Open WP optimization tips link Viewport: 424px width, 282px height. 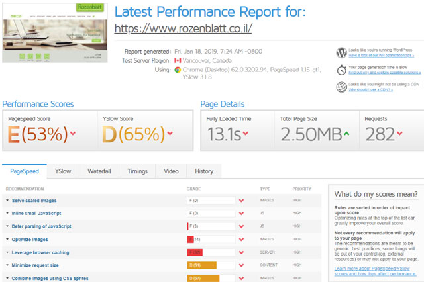pyautogui.click(x=381, y=55)
